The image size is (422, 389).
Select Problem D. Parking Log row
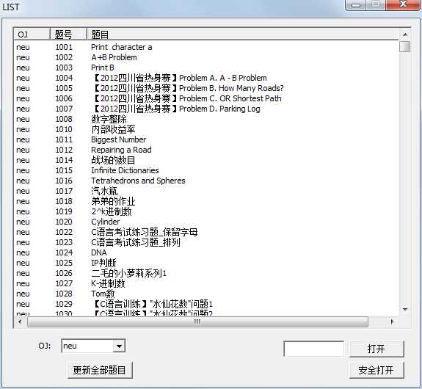[x=206, y=109]
